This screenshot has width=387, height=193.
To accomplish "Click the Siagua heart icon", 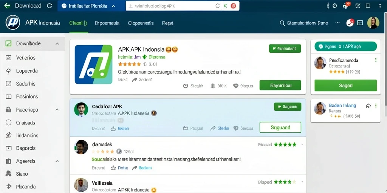I will [x=236, y=86].
